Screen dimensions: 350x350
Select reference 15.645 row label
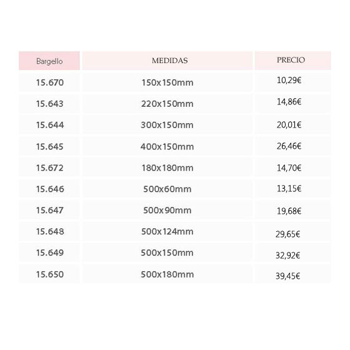click(x=49, y=146)
